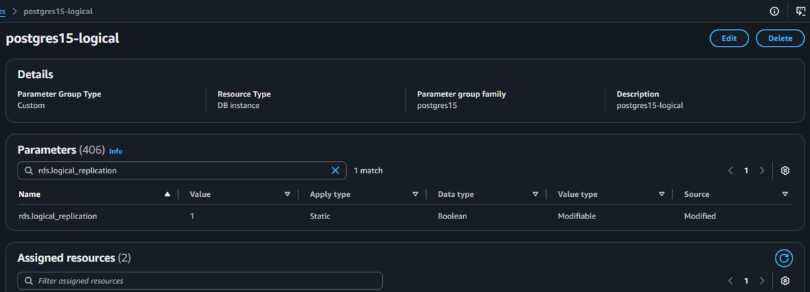Click the postgres15-logical breadcrumb item
The image size is (810, 292).
[x=58, y=11]
